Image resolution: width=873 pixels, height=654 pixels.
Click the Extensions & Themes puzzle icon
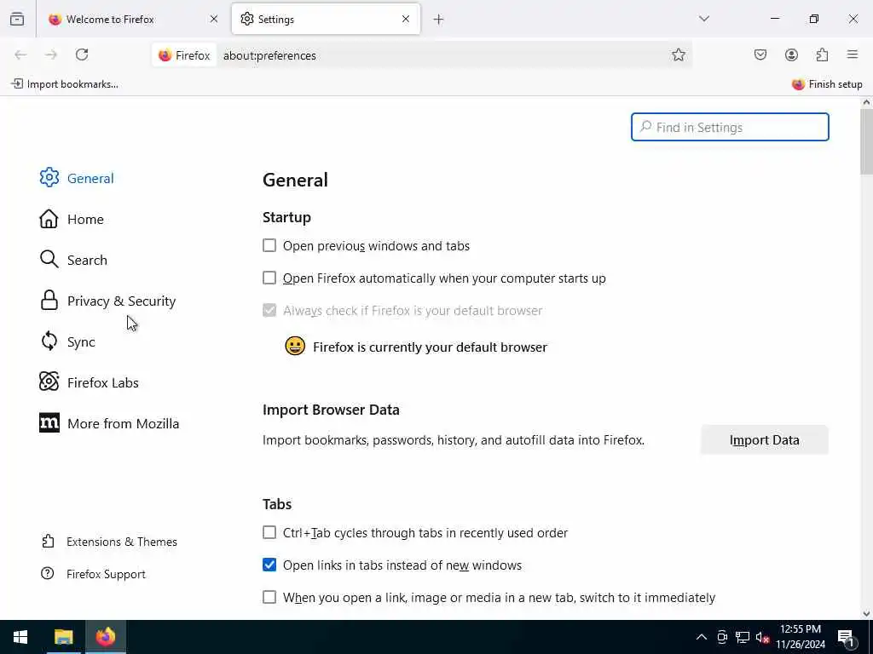point(48,541)
